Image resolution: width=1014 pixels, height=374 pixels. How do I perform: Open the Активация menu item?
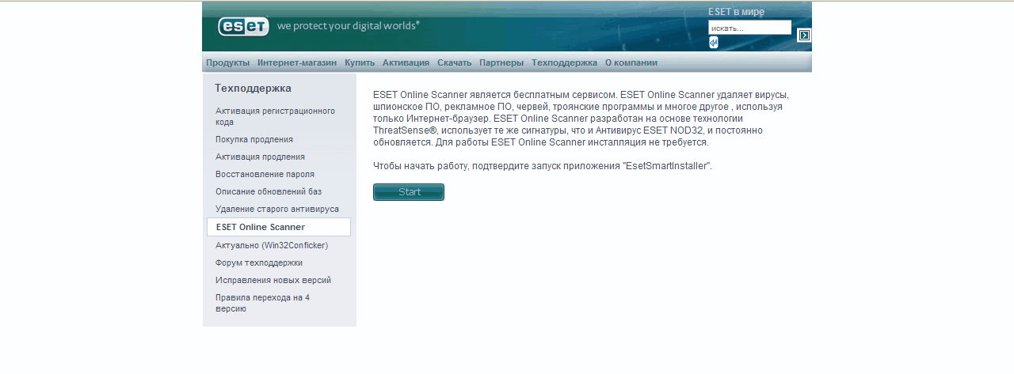point(406,62)
